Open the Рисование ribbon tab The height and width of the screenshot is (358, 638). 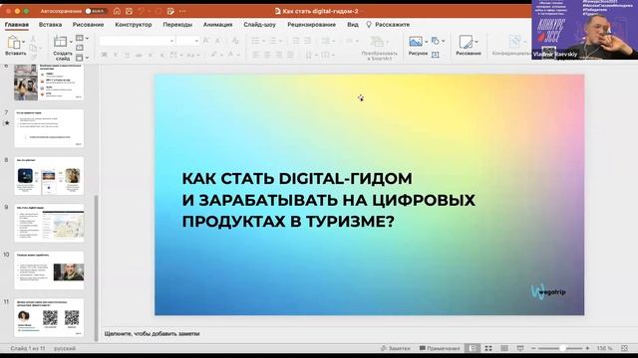tap(88, 24)
